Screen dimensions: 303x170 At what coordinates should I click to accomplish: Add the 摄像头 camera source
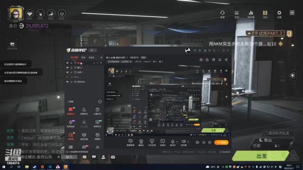[x=141, y=143]
